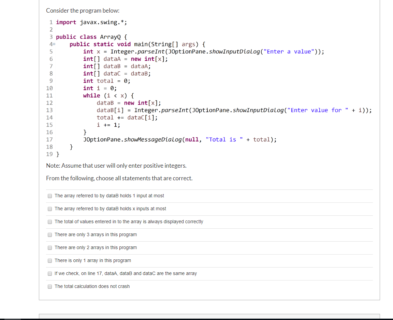Select the dataC array declaration on line 8

point(116,73)
